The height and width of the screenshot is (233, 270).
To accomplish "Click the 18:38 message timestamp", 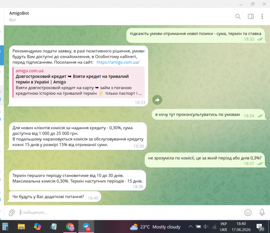I will [138, 187].
